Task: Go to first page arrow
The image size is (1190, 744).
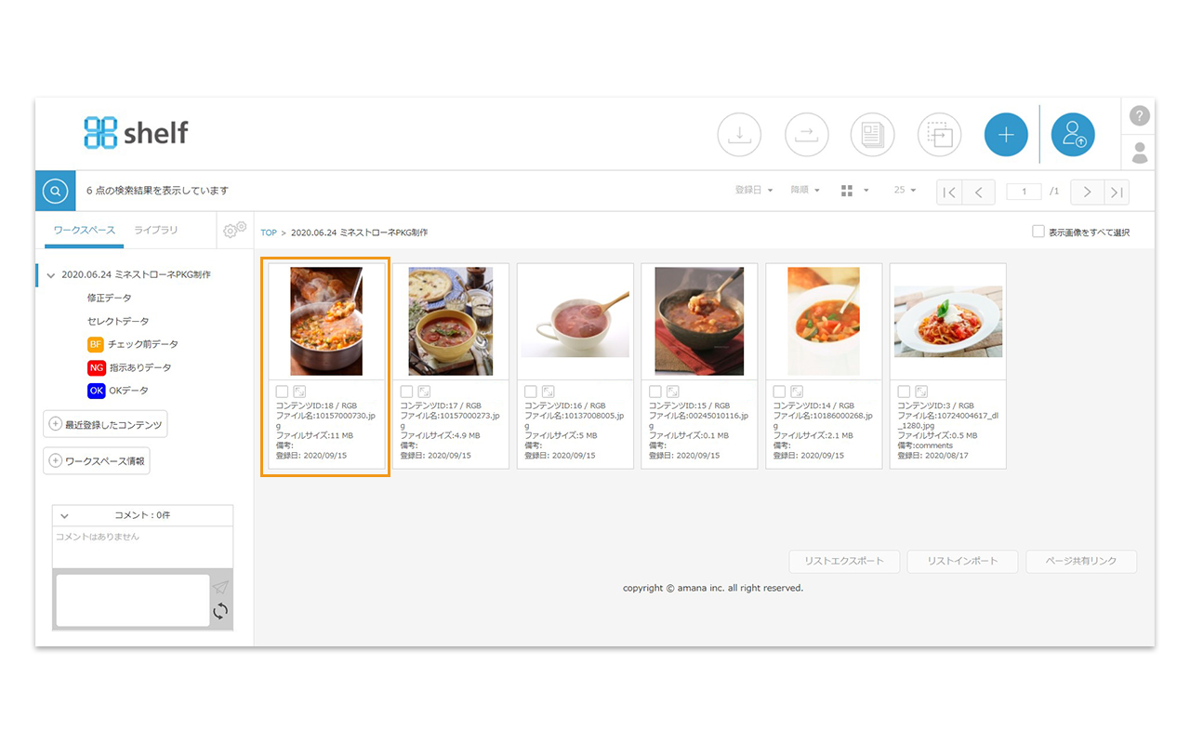Action: 948,192
